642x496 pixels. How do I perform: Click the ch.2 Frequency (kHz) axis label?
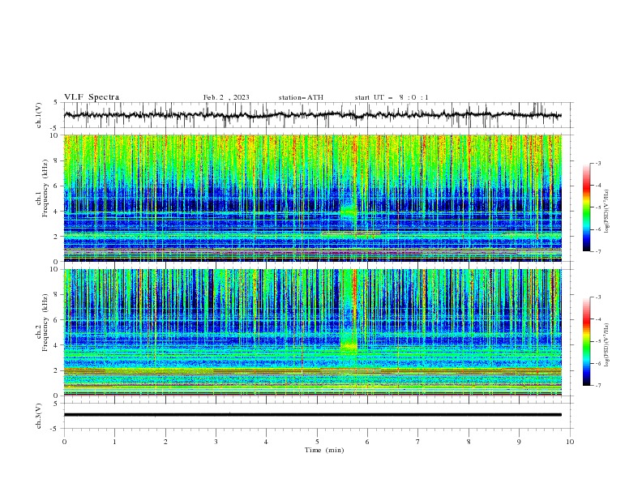pyautogui.click(x=42, y=323)
